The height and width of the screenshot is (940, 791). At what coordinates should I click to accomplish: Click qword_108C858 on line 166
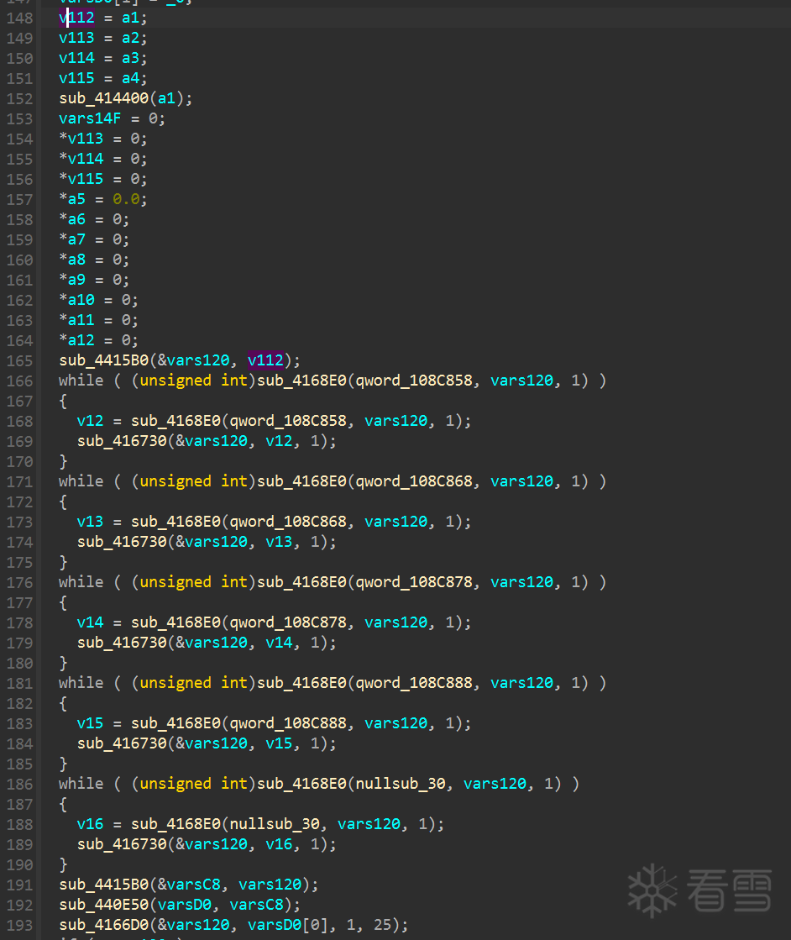414,381
